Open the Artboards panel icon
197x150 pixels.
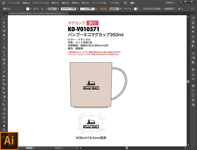(x=193, y=90)
